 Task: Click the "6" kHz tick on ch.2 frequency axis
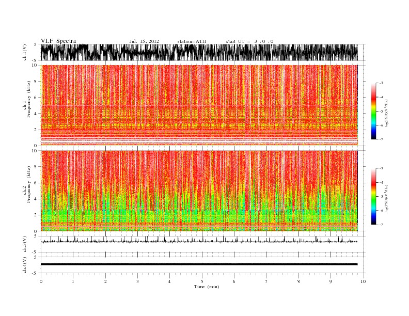pos(36,183)
